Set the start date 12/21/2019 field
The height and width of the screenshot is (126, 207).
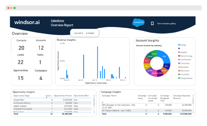tap(78, 33)
